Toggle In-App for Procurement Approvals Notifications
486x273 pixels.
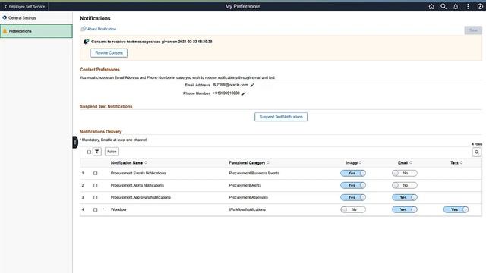point(353,197)
